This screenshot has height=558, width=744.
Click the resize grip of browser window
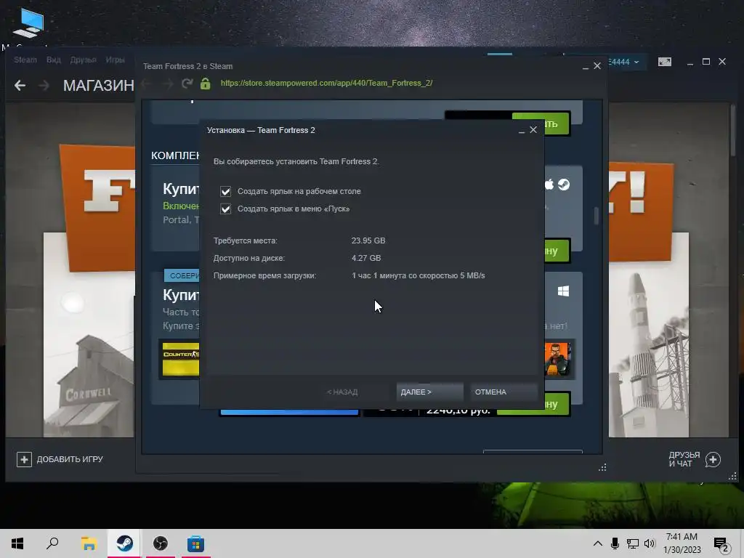tap(602, 468)
